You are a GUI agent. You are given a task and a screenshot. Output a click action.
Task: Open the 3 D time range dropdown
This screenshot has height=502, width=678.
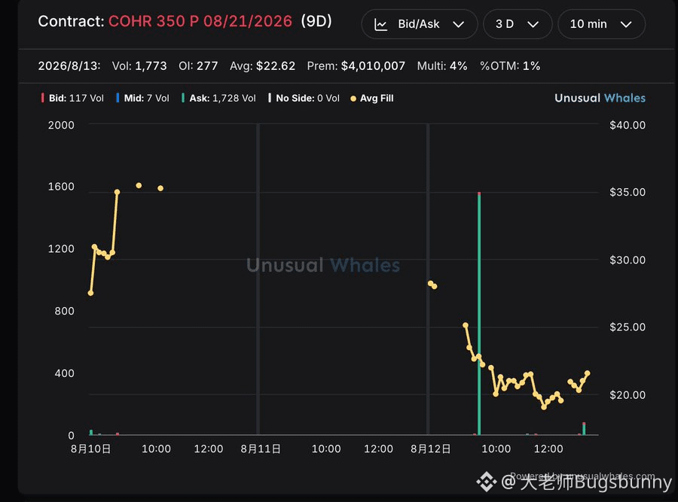click(x=517, y=24)
